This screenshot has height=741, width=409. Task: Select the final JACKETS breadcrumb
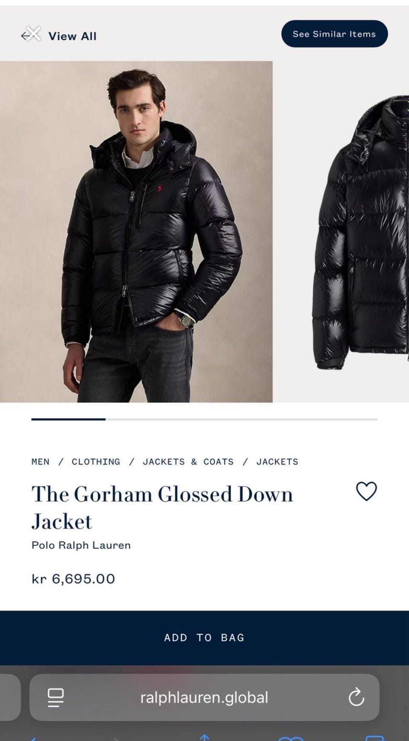pyautogui.click(x=277, y=462)
